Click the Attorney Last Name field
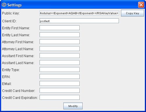The image size is (146, 112). click(x=60, y=49)
